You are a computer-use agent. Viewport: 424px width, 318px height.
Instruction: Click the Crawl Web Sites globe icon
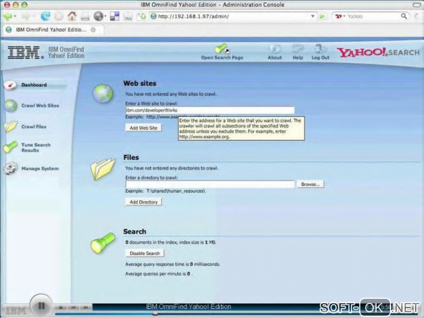pos(10,106)
